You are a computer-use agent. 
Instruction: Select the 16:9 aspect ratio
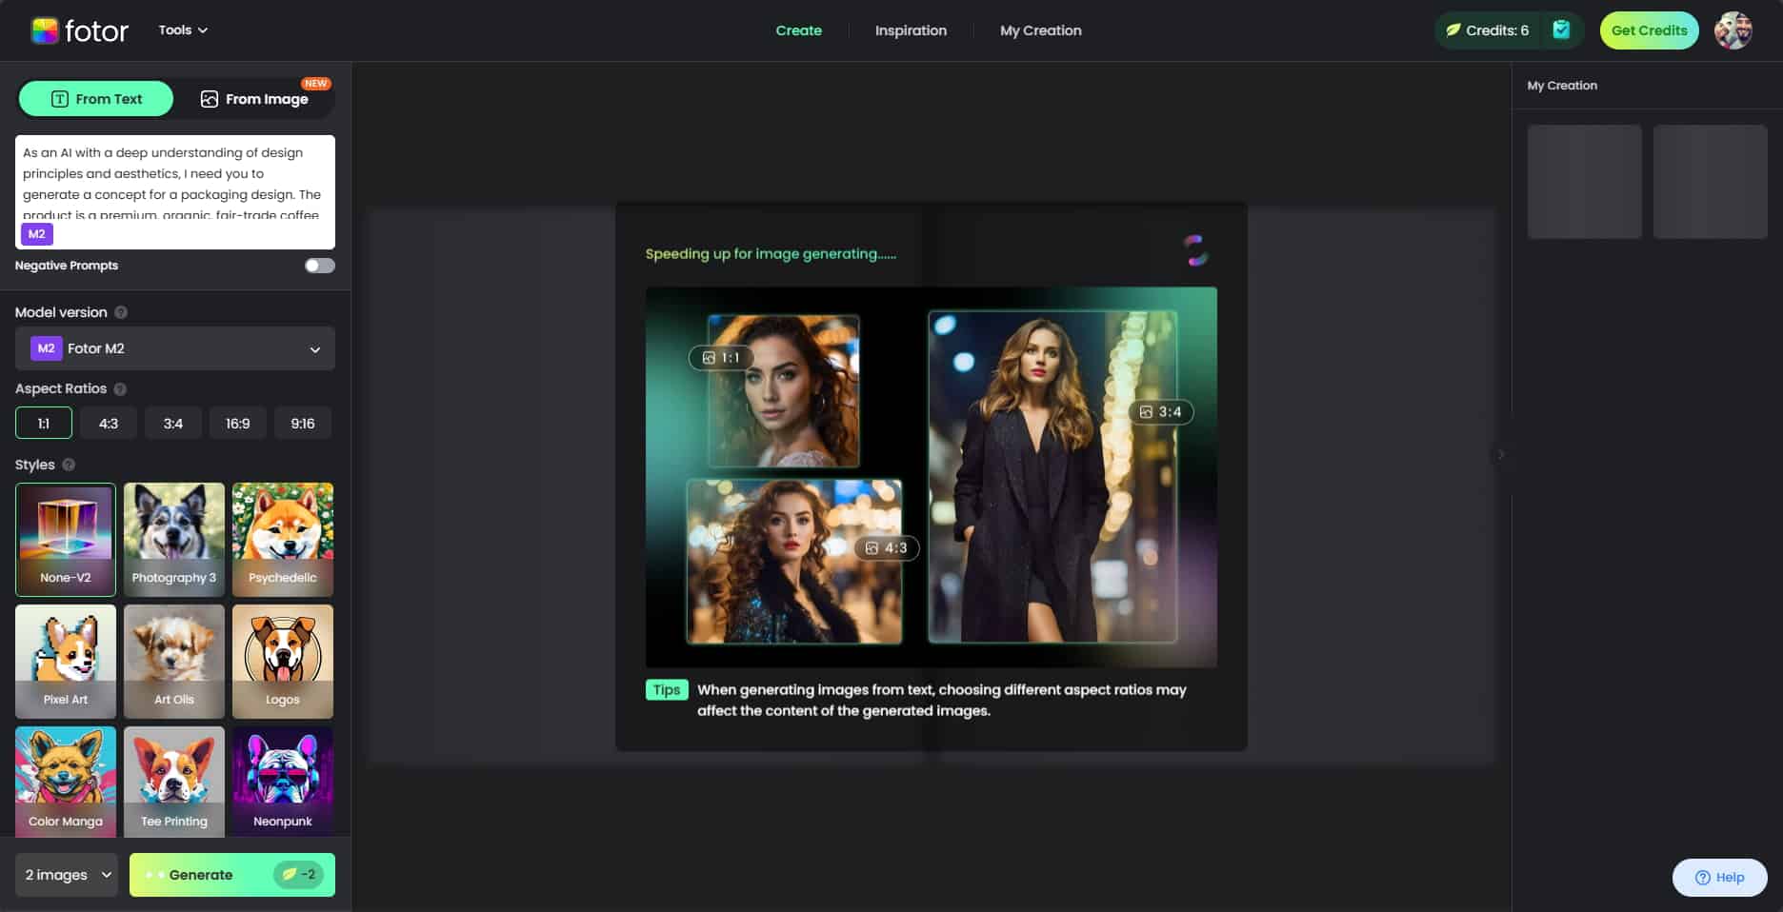pos(237,423)
